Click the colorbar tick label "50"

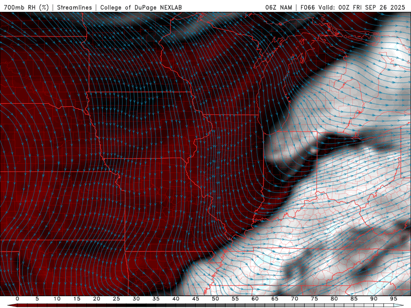(215, 299)
